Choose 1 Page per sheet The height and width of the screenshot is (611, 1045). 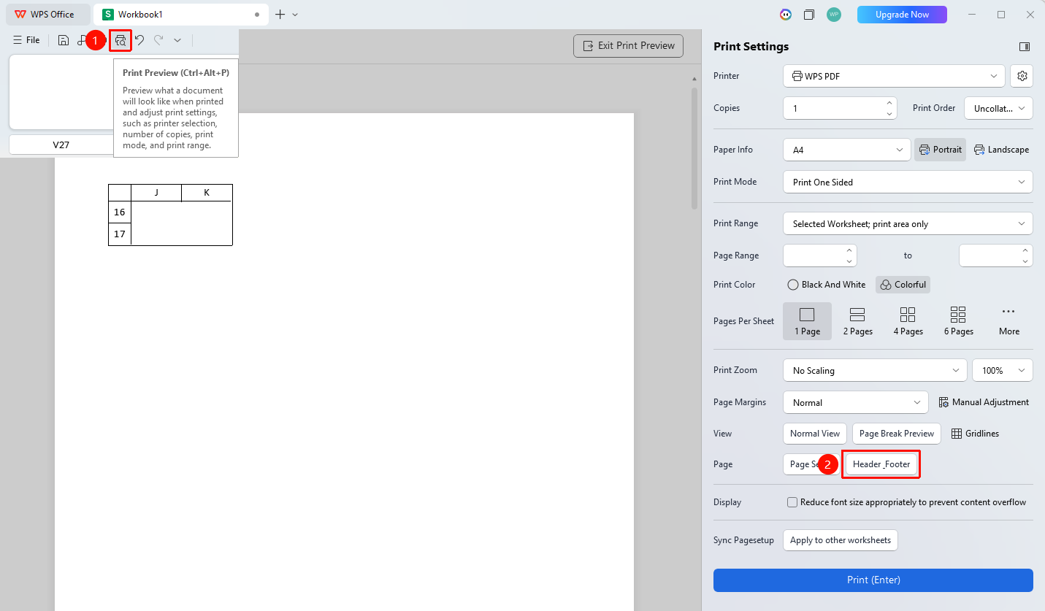click(x=807, y=321)
